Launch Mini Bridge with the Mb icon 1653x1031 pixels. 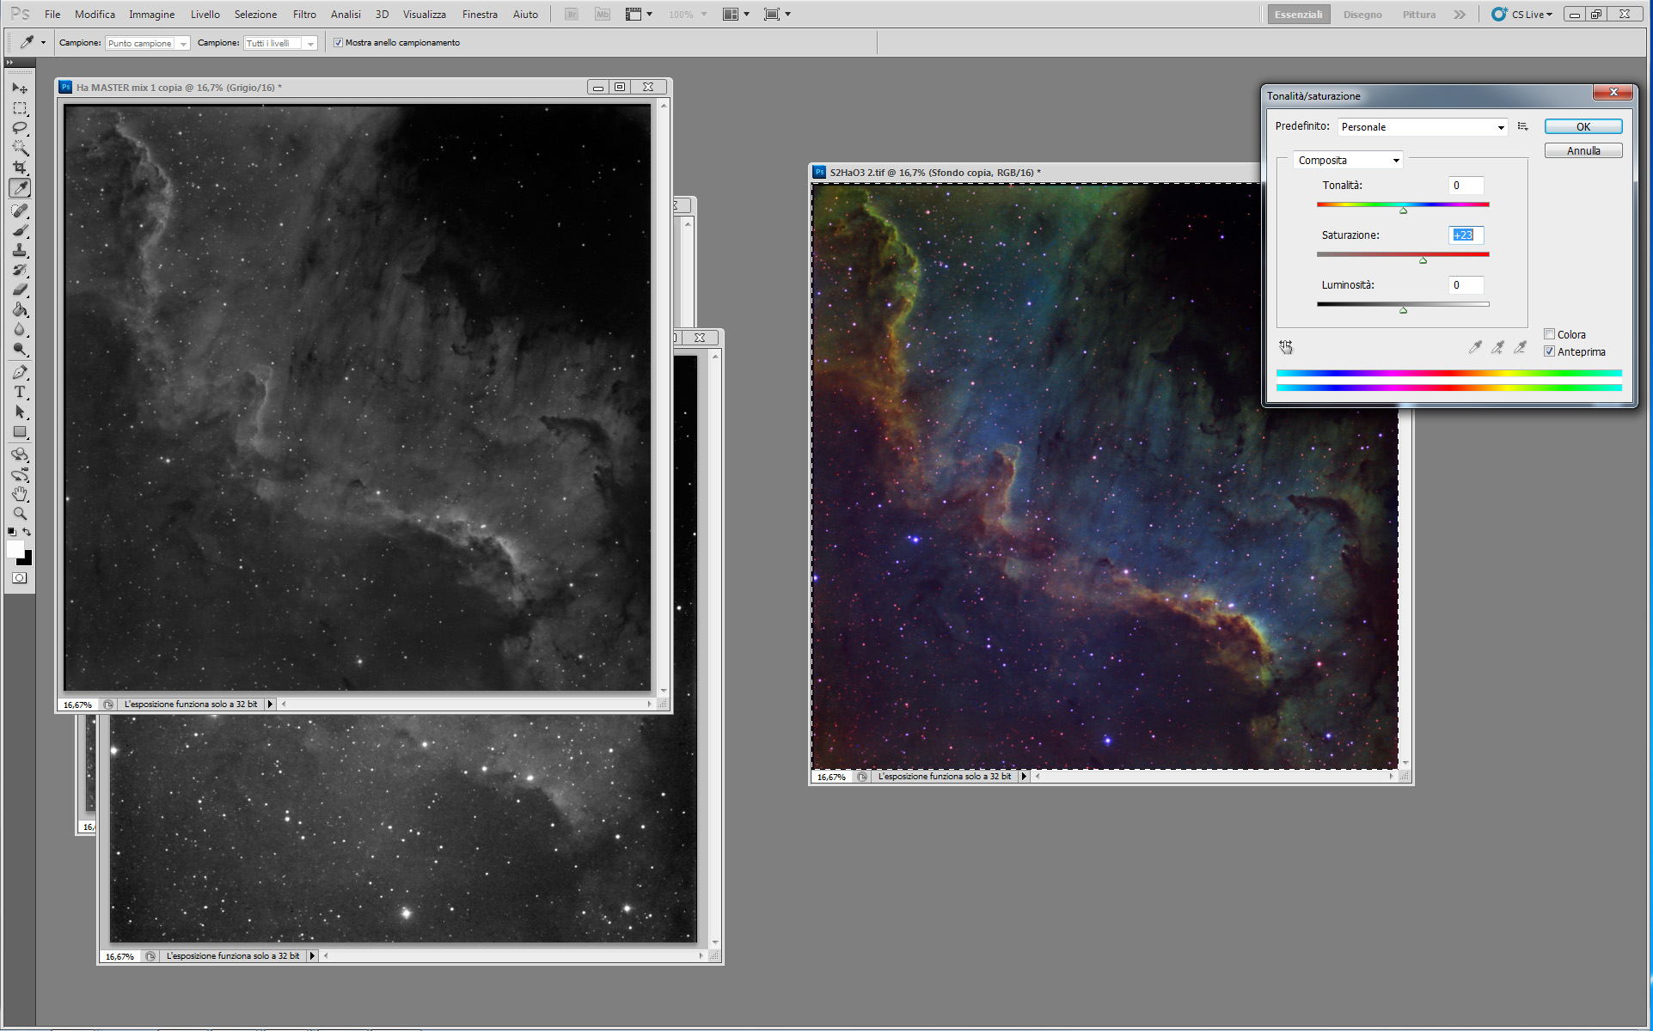603,15
